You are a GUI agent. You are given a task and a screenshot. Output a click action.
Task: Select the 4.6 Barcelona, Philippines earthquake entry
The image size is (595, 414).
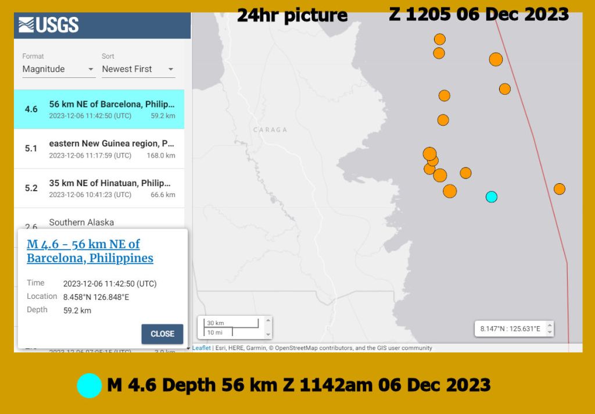click(99, 109)
